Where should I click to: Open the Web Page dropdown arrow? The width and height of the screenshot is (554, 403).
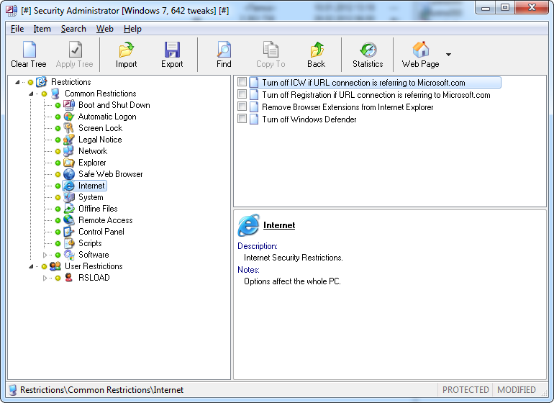pyautogui.click(x=448, y=55)
